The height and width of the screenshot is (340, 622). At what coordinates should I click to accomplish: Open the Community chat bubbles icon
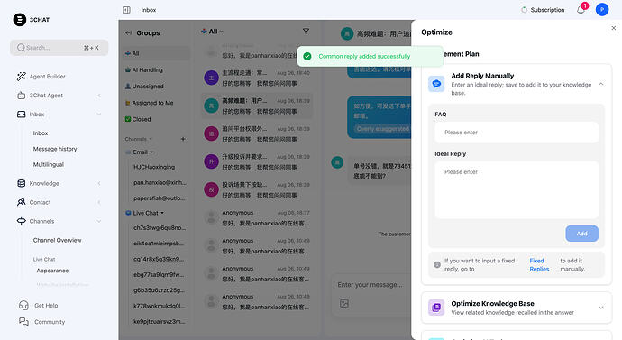coord(23,322)
